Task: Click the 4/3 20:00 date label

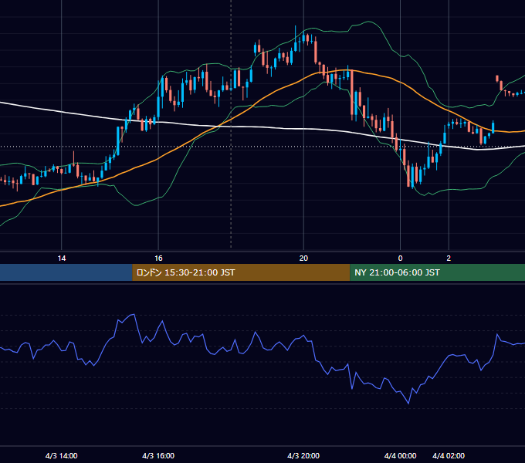Action: [x=303, y=455]
